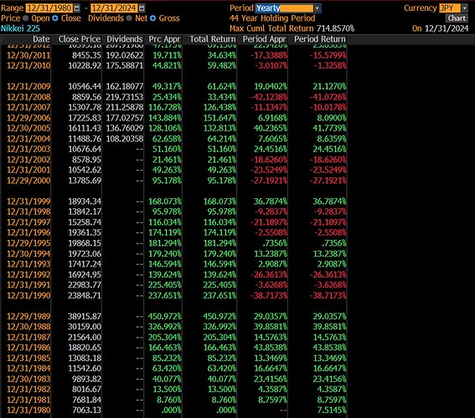Sort by the Close Price column header
The width and height of the screenshot is (475, 418).
[80, 39]
